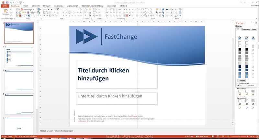259x139 pixels.
Task: Expand the Form group dialog launcher
Action: [173, 19]
